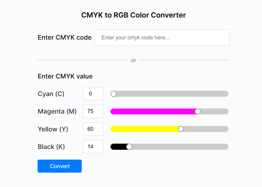The height and width of the screenshot is (187, 262).
Task: Click the Magenta slider handle
Action: [x=197, y=111]
